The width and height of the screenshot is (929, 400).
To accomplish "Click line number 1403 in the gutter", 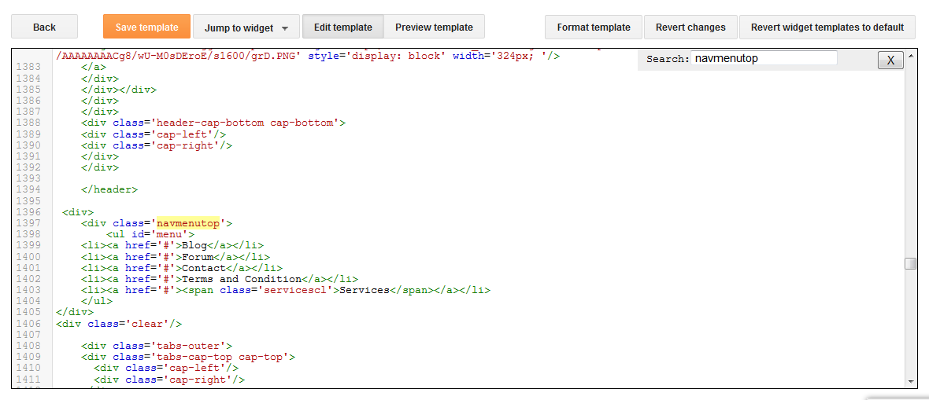I will pyautogui.click(x=29, y=290).
